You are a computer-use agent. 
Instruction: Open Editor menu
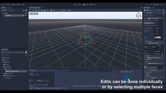coord(18,5)
